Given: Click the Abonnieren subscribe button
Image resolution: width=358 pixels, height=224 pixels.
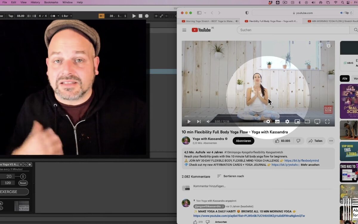Looking at the screenshot, I should (243, 141).
